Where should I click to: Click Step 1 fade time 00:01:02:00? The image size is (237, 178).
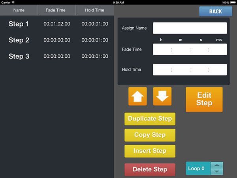coord(57,24)
